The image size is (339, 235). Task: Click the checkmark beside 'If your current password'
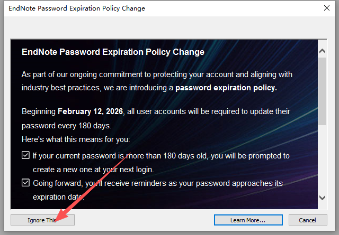[25, 156]
